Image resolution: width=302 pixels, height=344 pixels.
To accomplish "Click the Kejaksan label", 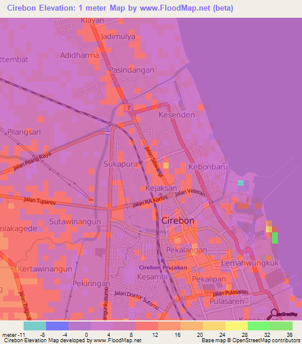I will click(x=161, y=188).
